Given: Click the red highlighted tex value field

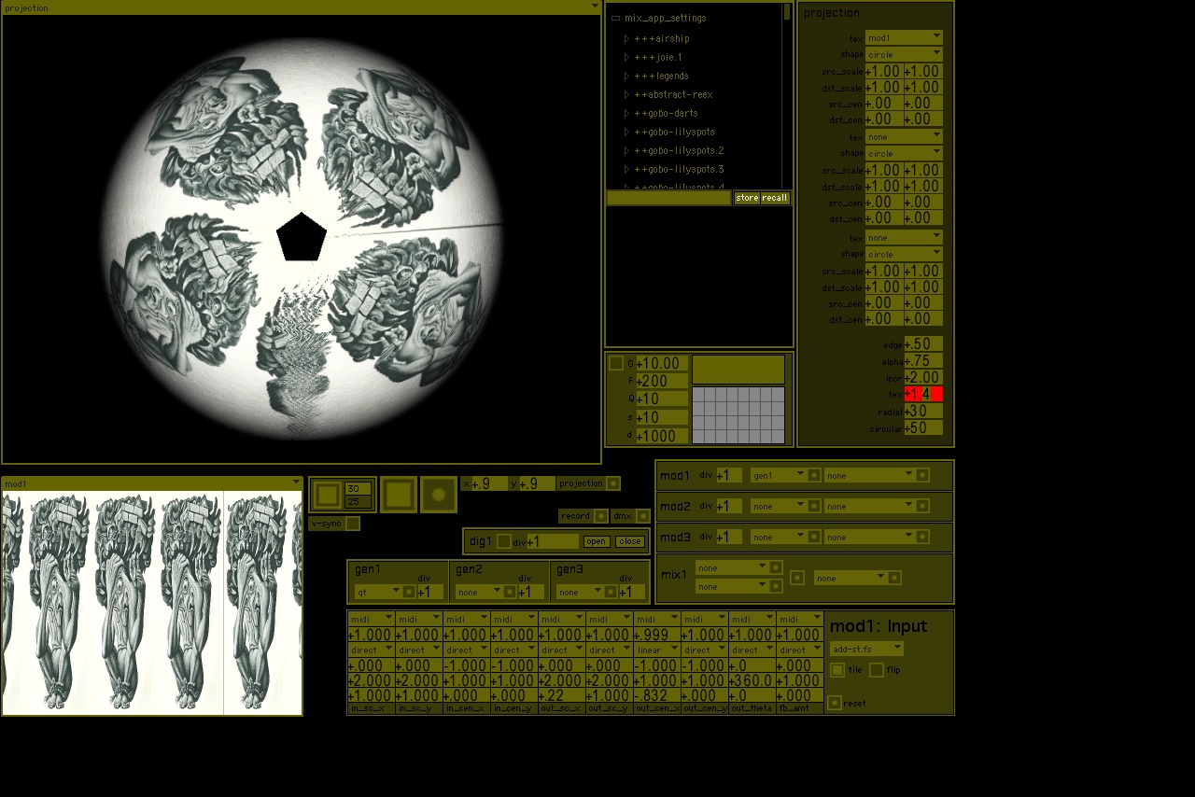Looking at the screenshot, I should coord(923,394).
